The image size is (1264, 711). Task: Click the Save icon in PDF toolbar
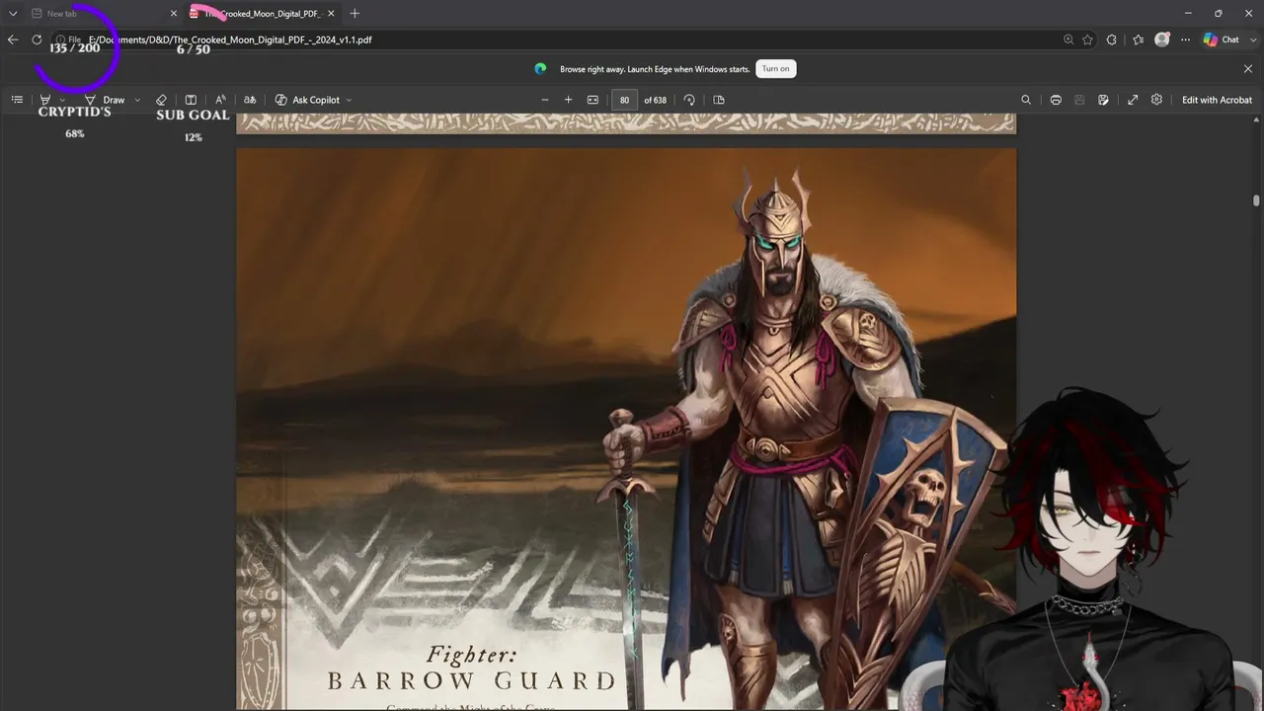(1079, 100)
